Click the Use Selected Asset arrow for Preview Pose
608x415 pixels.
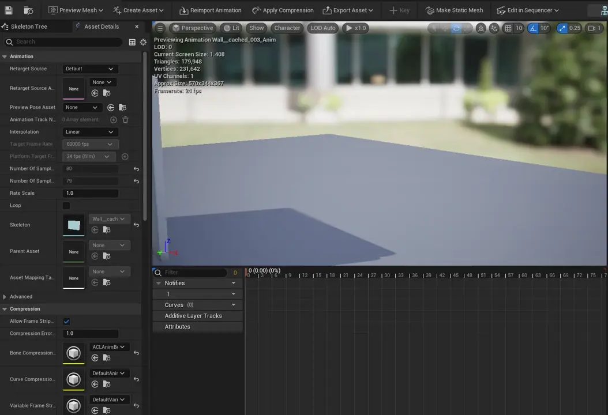(110, 107)
